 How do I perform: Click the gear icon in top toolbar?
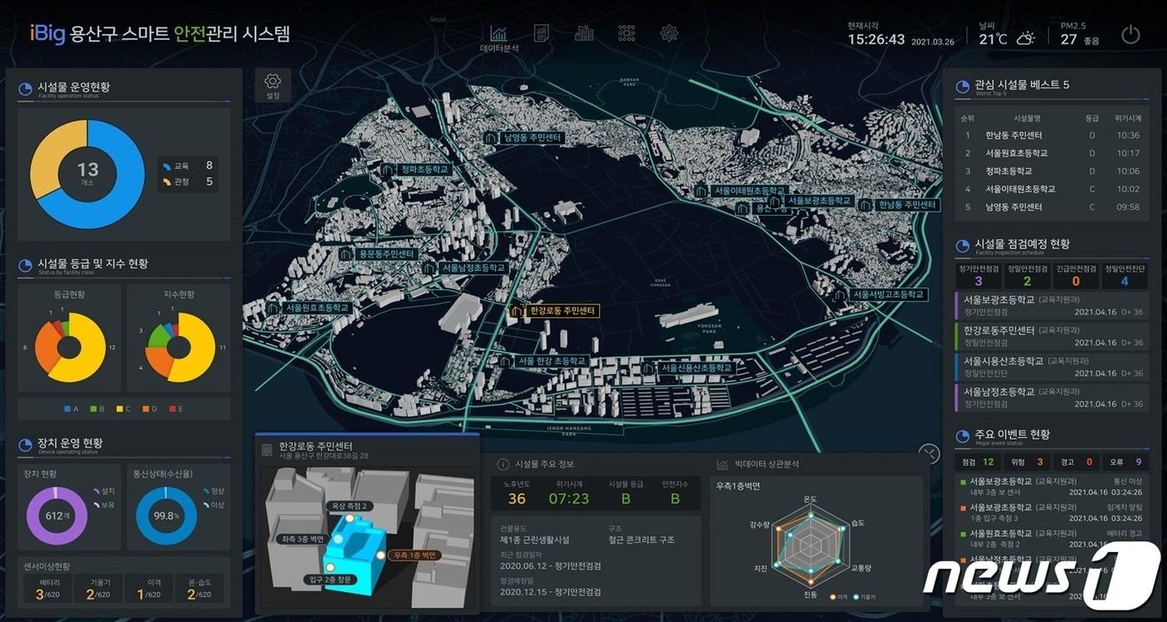(669, 33)
